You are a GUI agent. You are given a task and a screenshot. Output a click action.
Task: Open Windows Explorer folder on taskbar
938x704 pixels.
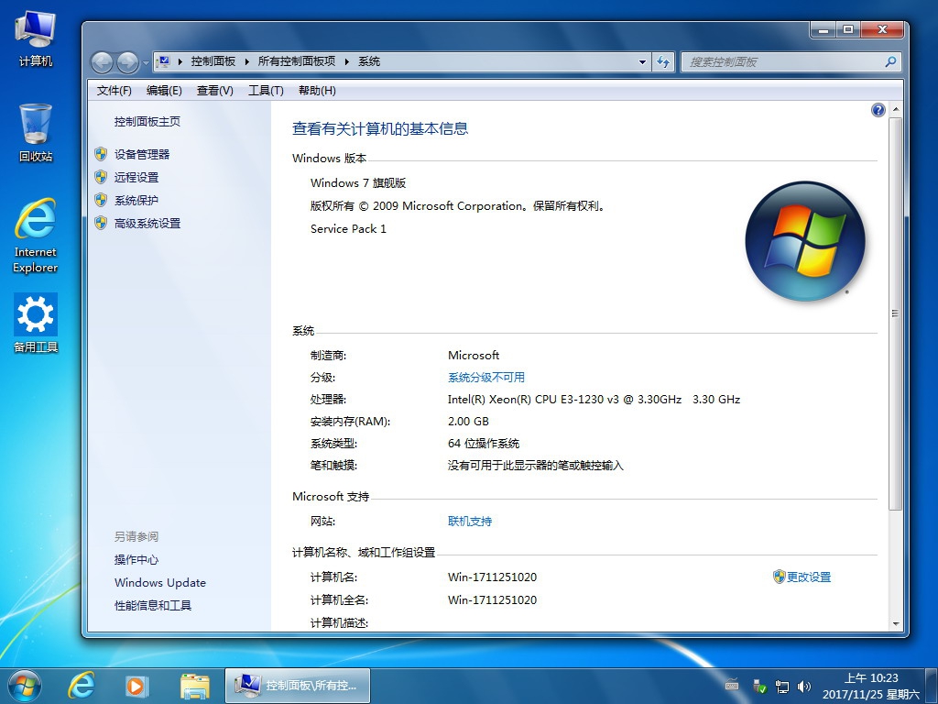(195, 686)
